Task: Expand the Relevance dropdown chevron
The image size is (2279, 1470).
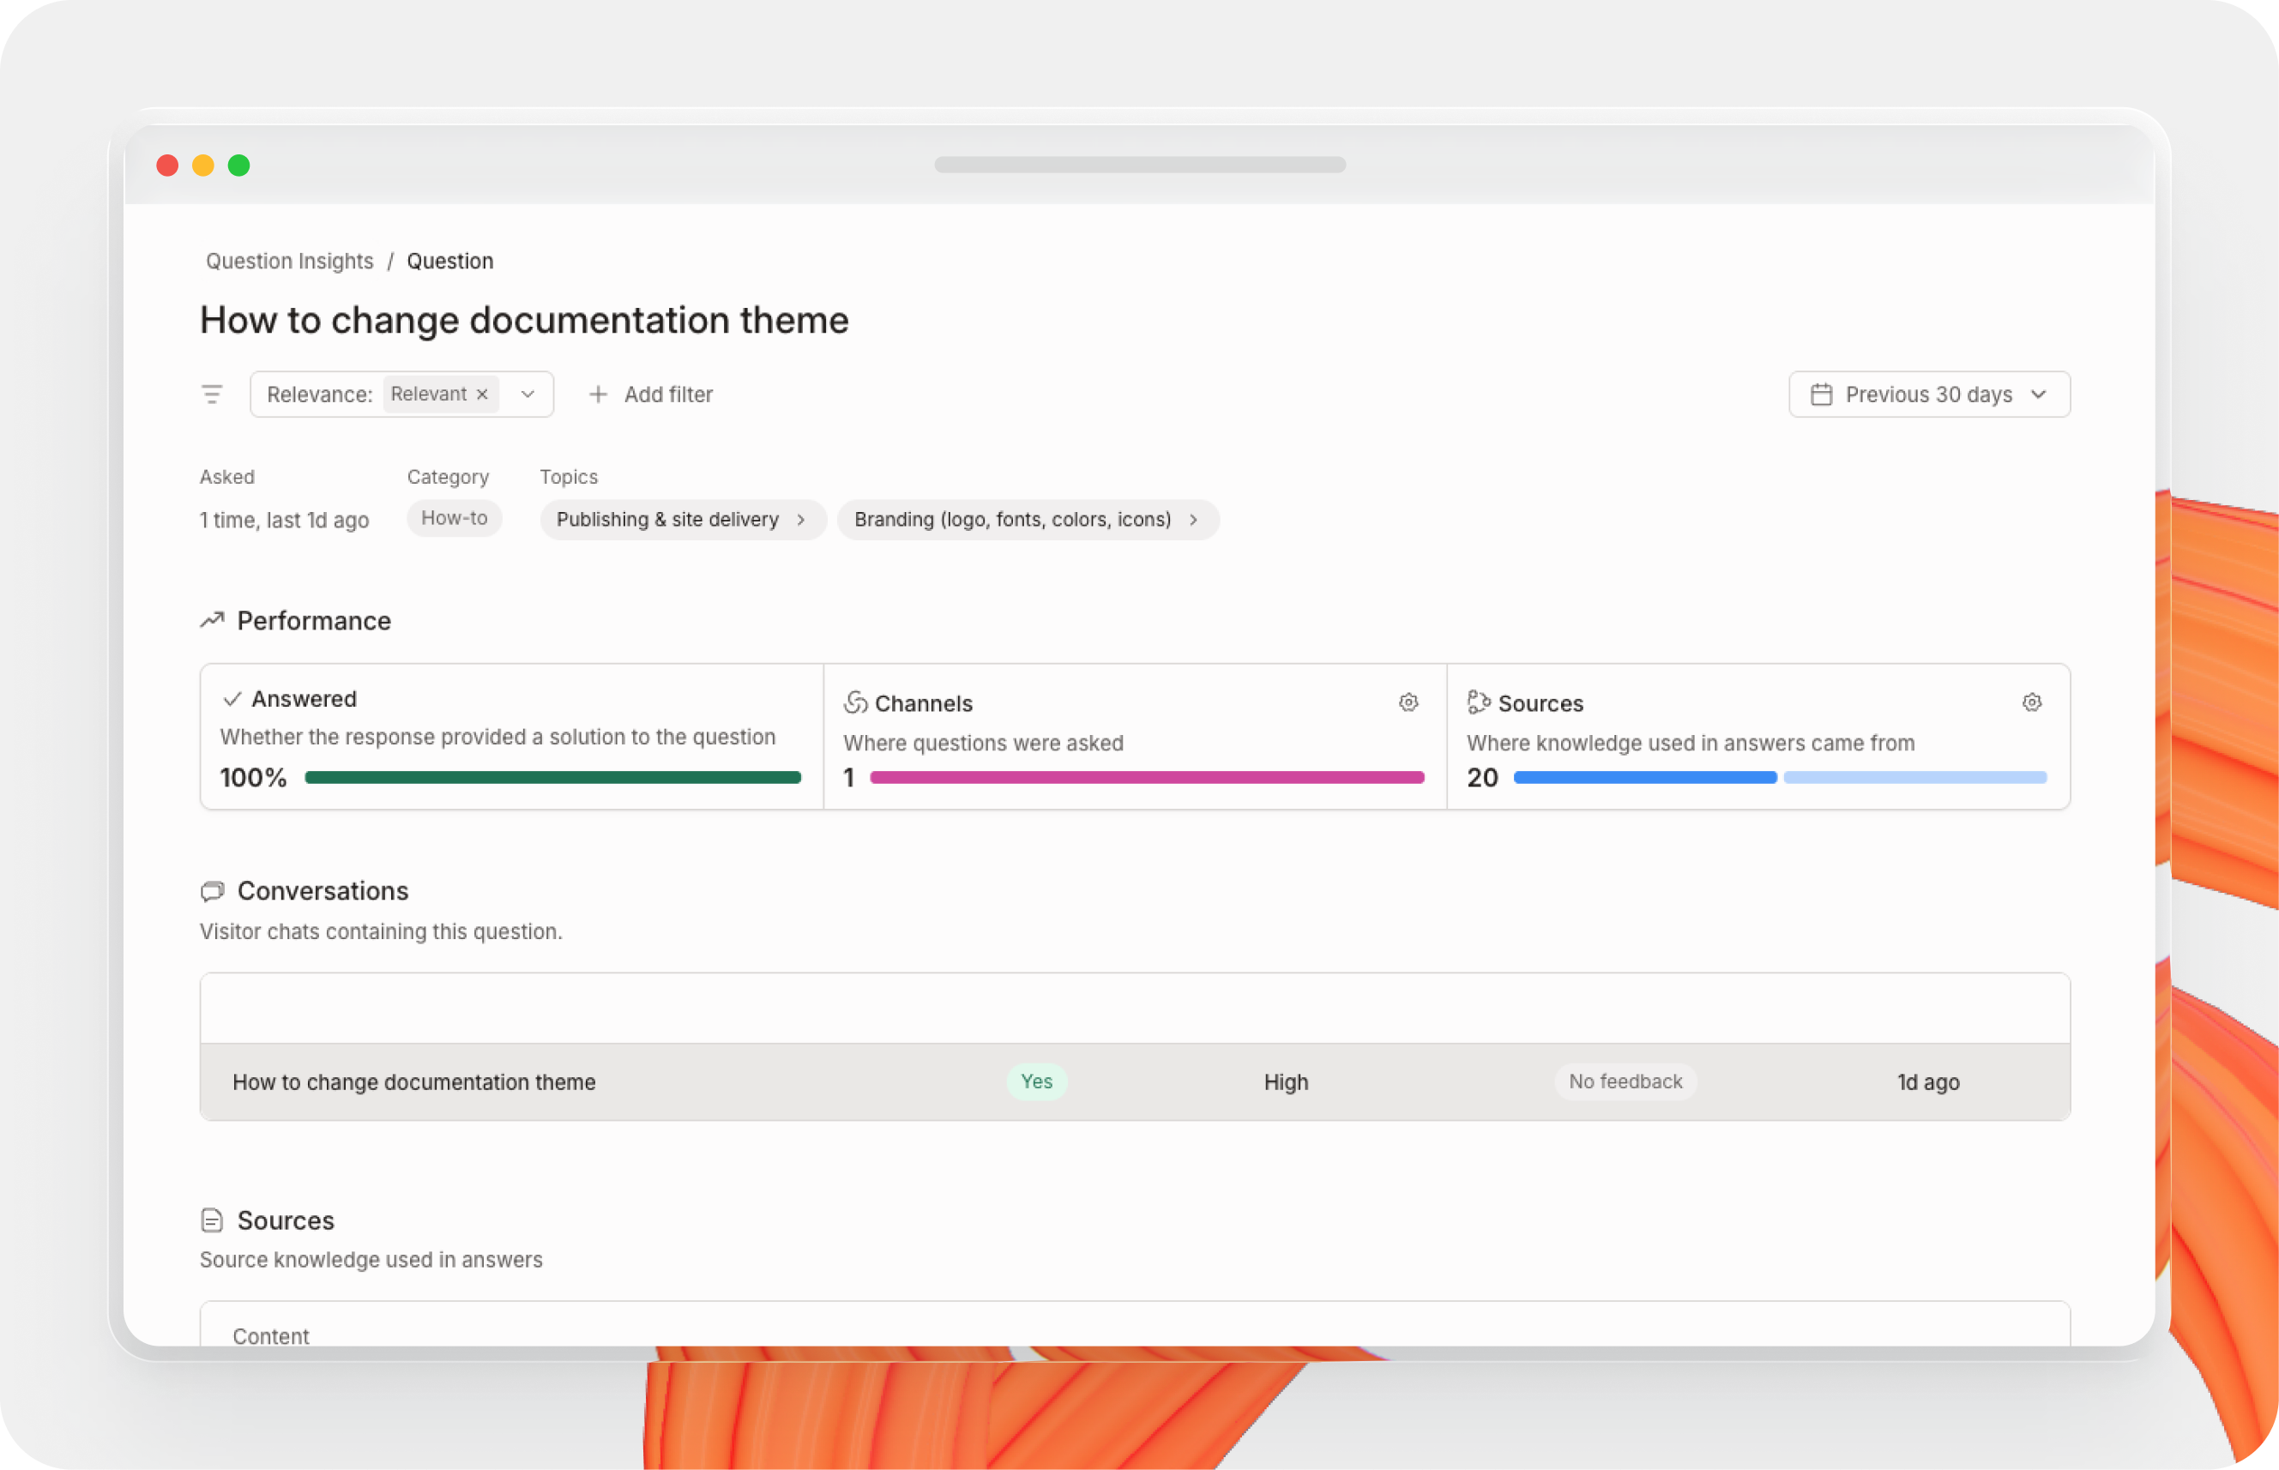Action: (x=528, y=395)
